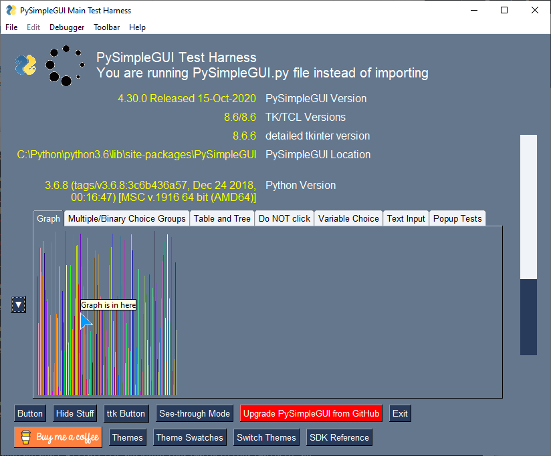Open the File menu

pyautogui.click(x=11, y=27)
